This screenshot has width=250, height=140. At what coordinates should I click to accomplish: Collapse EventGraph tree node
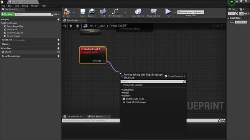tap(1, 23)
